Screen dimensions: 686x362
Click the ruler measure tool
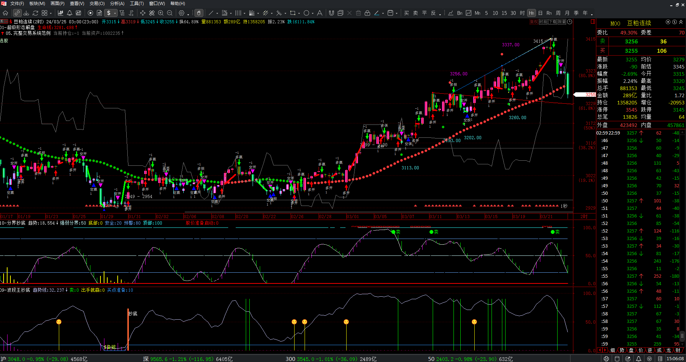click(152, 13)
